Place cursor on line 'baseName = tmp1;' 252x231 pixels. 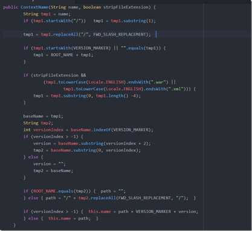[x=43, y=116]
